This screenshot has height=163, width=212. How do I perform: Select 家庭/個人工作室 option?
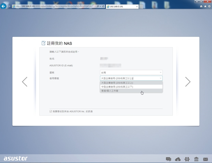click(x=131, y=91)
